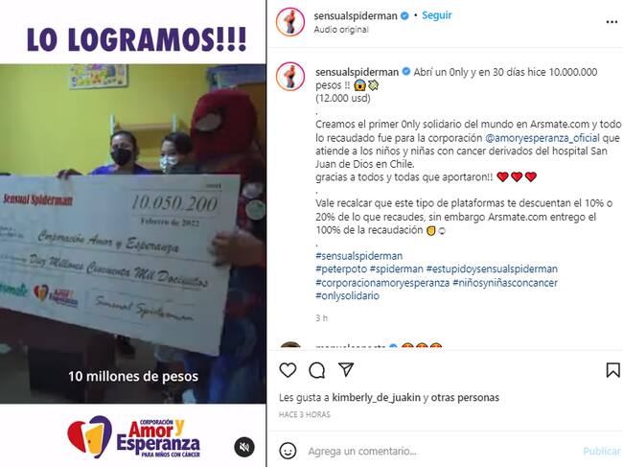Open the #niñosyniñasconcancer hashtag
The image size is (623, 467).
tap(505, 283)
